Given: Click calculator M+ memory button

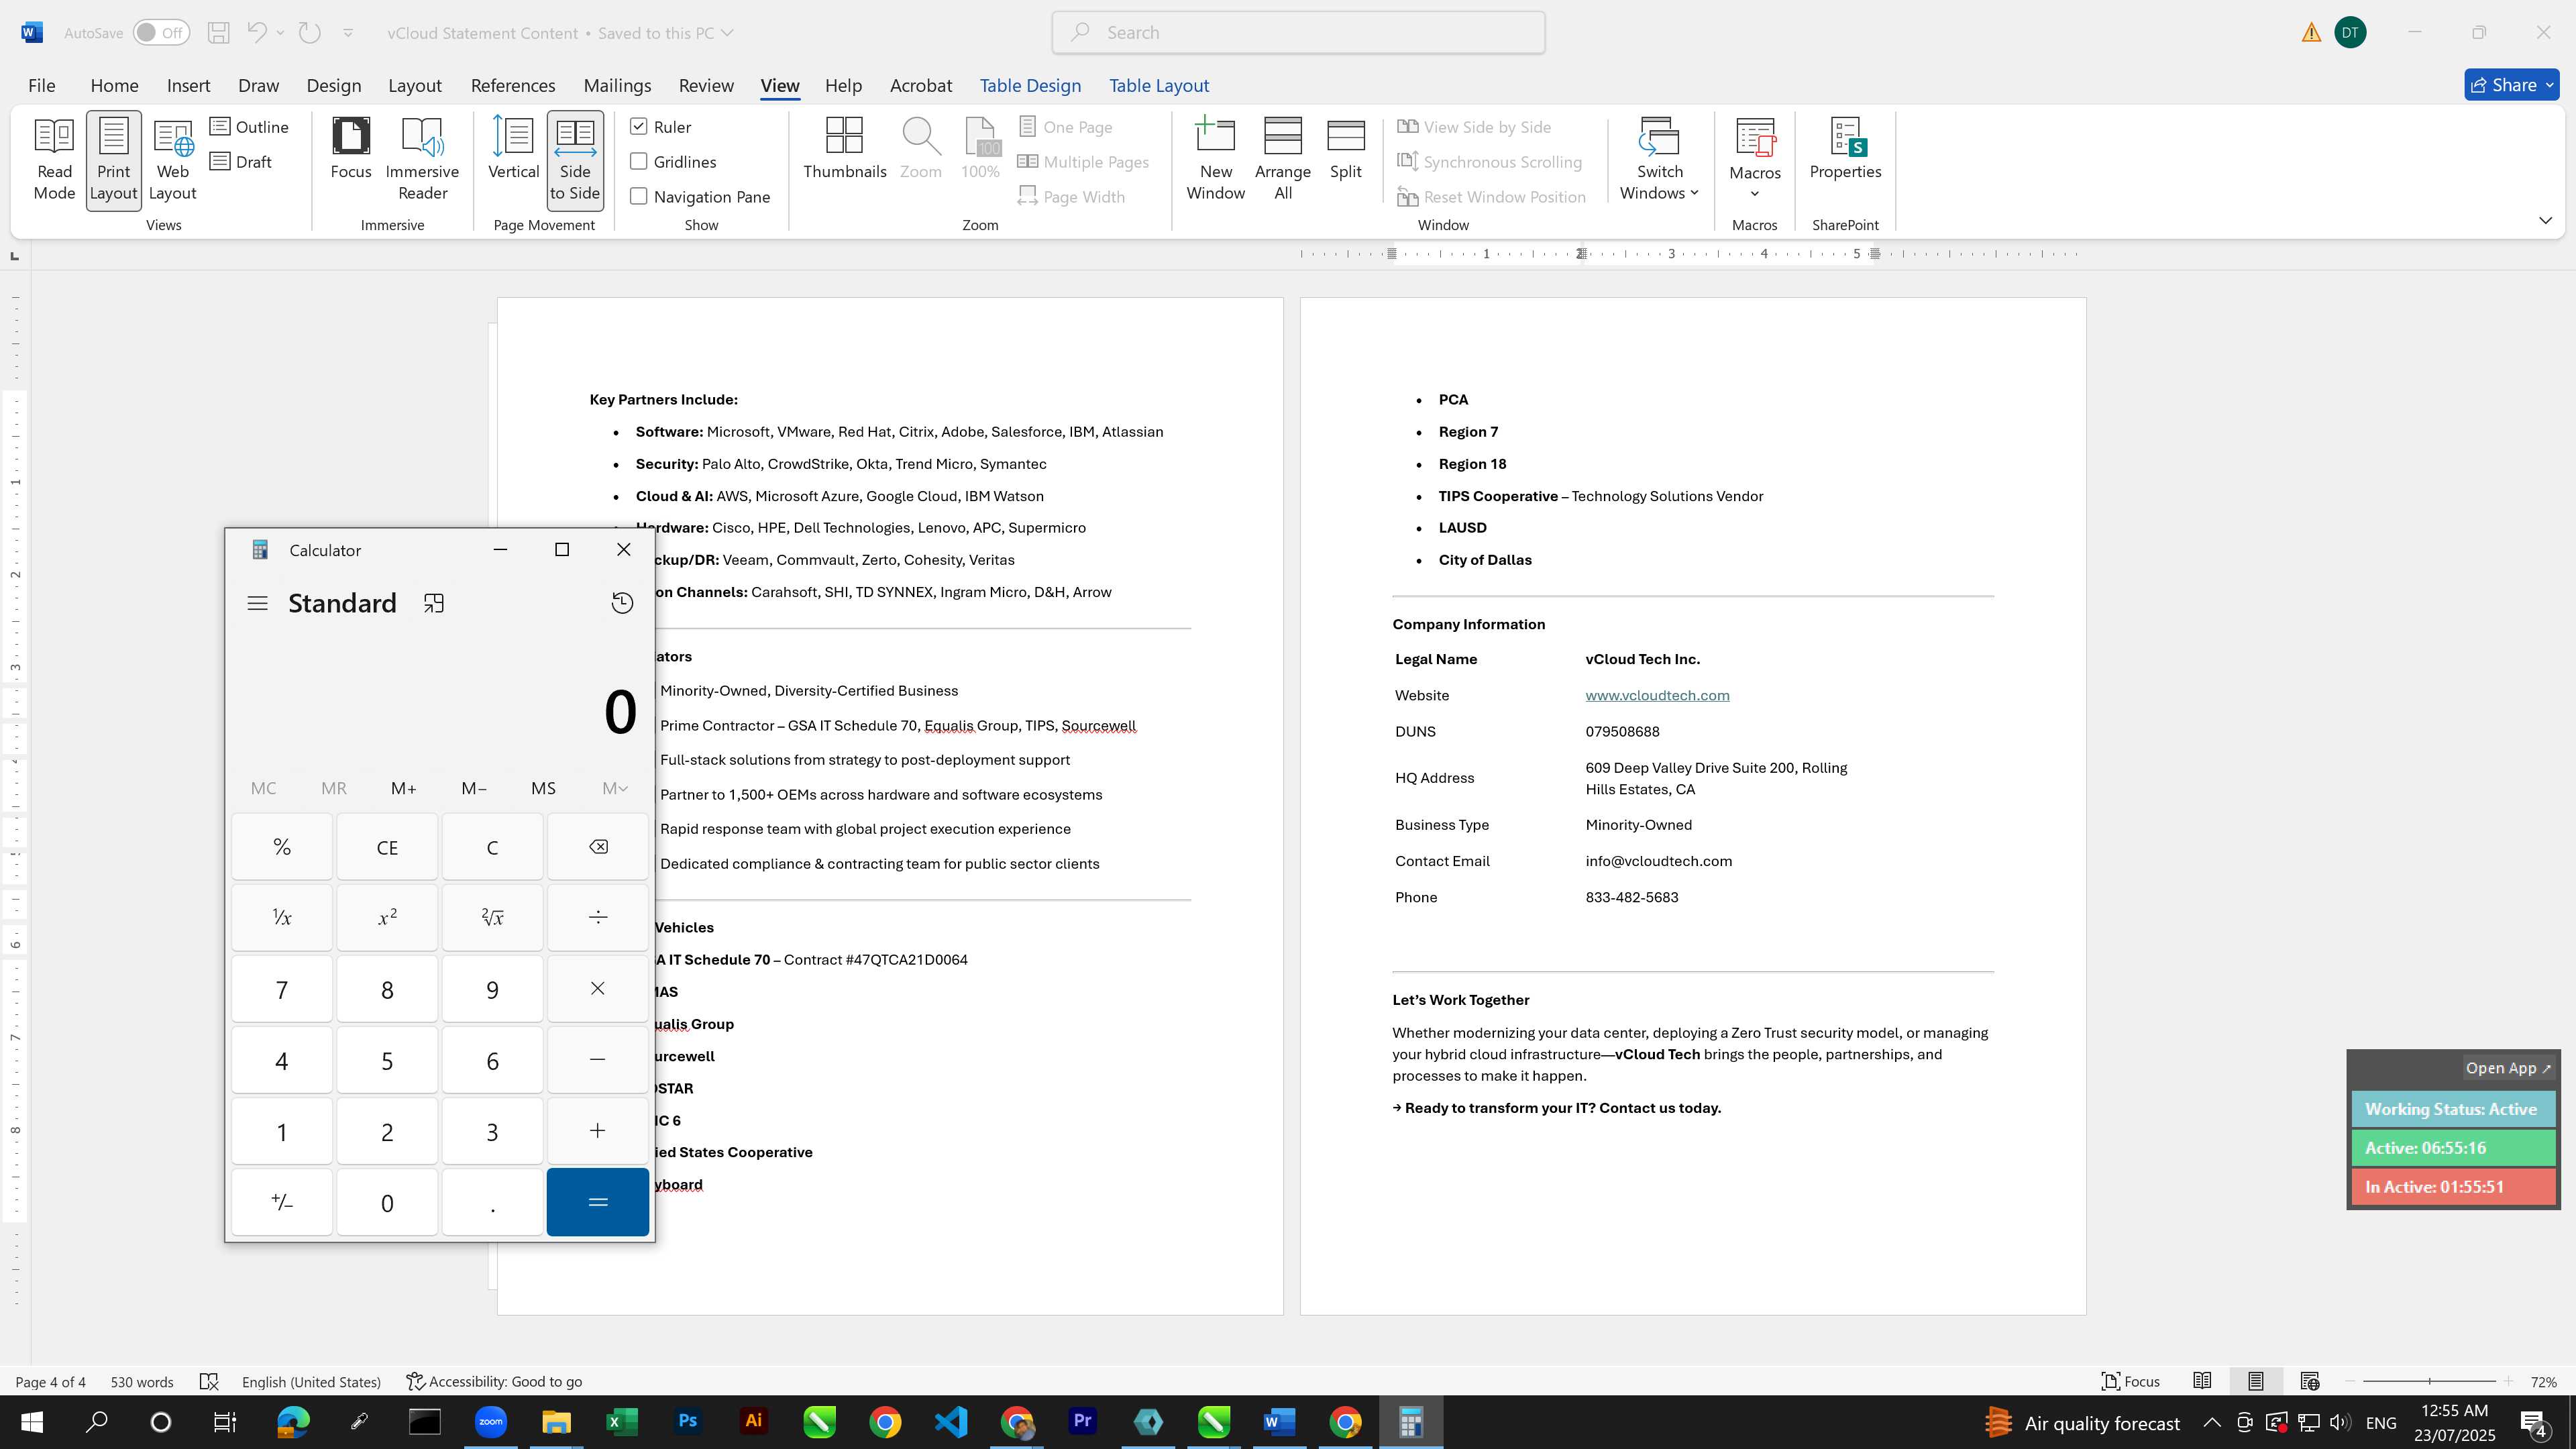Looking at the screenshot, I should point(403,789).
